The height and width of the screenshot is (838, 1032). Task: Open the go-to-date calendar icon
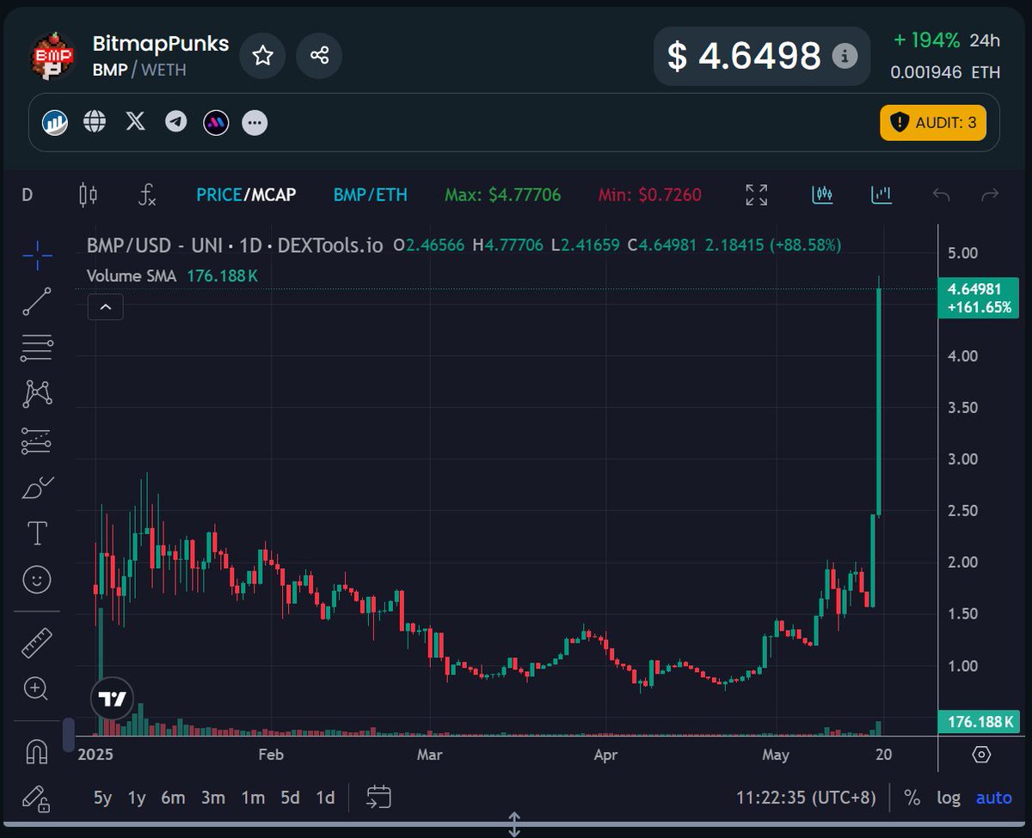coord(378,798)
